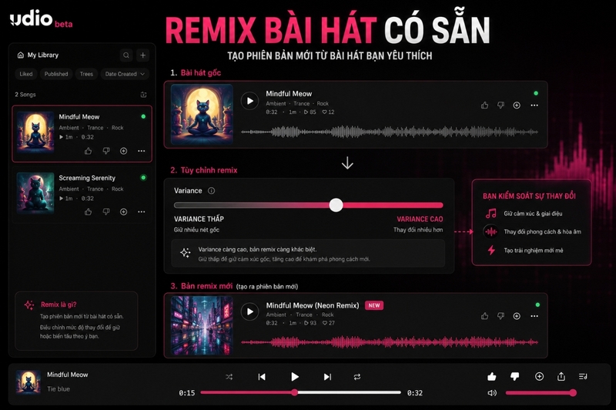Open the Date Created sort dropdown
616x410 pixels.
pyautogui.click(x=125, y=74)
